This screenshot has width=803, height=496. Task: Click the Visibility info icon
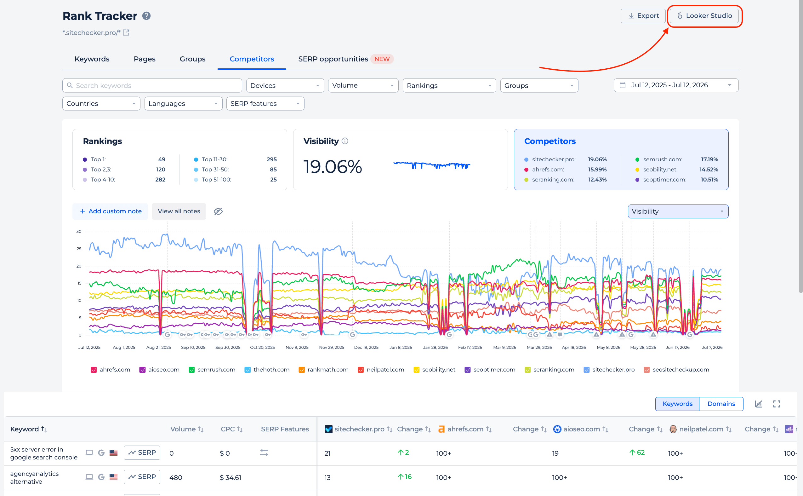[345, 141]
